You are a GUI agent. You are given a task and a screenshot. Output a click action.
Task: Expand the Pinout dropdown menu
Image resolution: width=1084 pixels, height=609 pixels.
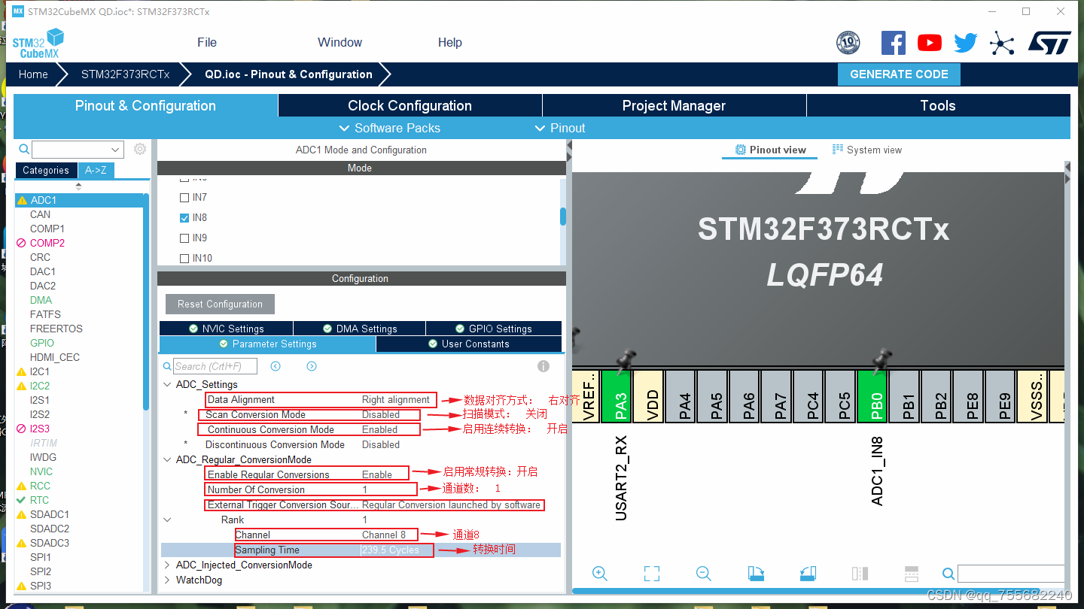coord(559,128)
